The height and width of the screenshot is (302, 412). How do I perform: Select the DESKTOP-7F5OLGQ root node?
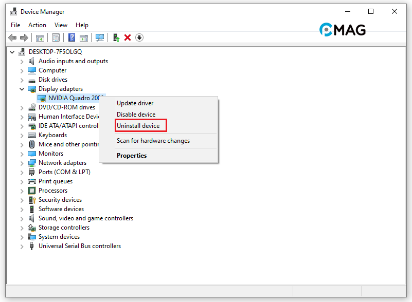point(55,52)
